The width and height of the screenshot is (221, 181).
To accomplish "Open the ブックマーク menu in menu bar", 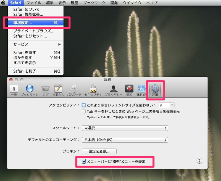I will (94, 3).
